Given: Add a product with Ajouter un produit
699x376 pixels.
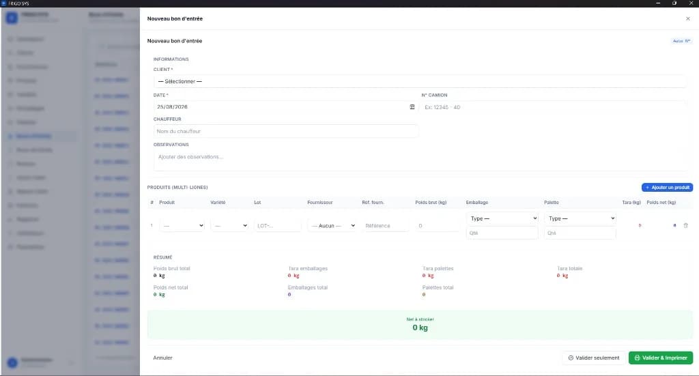Looking at the screenshot, I should click(668, 188).
